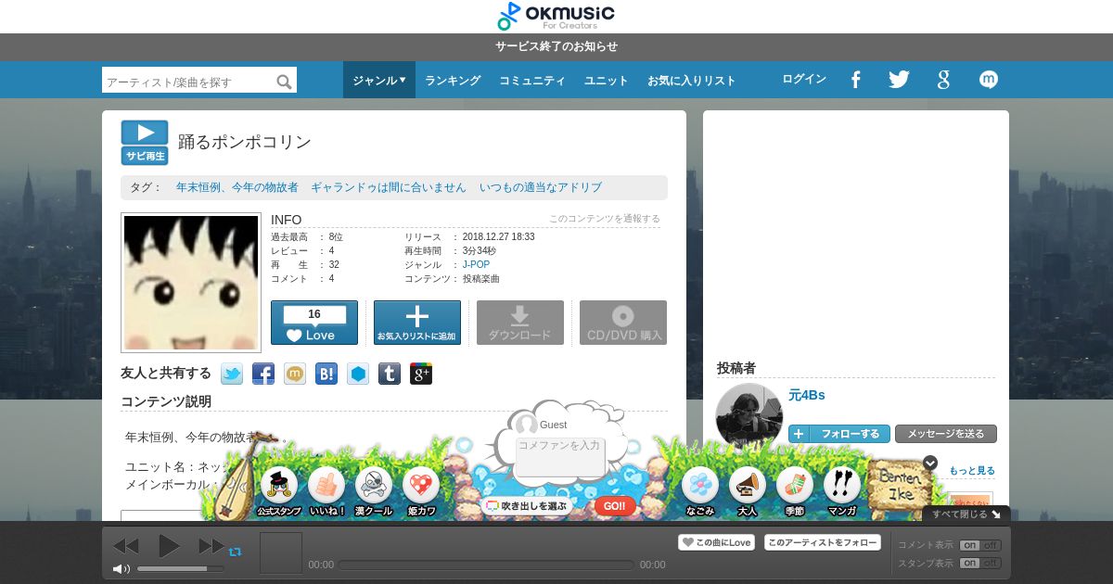Toggle スタンプ表示 on/off switch
Screen dimensions: 1113x584
click(980, 563)
